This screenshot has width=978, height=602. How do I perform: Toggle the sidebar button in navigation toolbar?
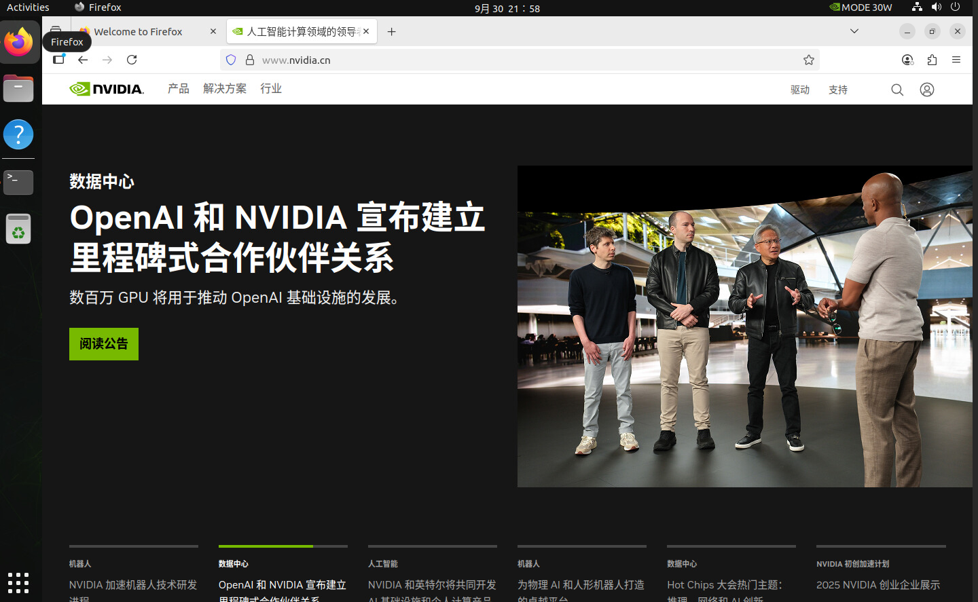click(59, 60)
